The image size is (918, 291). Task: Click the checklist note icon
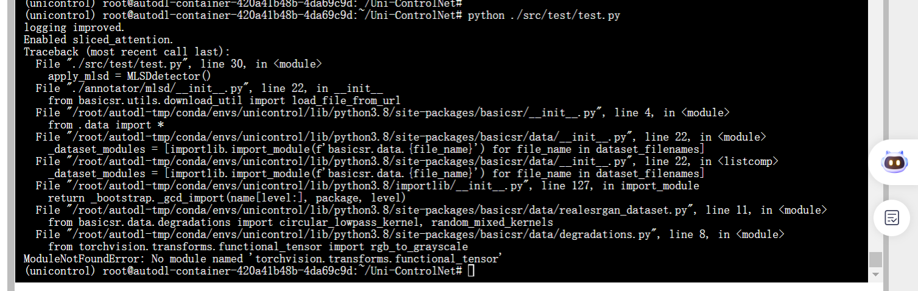pos(892,217)
